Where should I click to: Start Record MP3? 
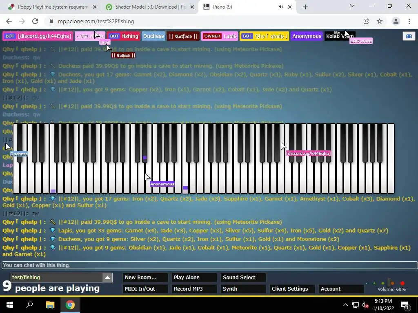click(194, 289)
